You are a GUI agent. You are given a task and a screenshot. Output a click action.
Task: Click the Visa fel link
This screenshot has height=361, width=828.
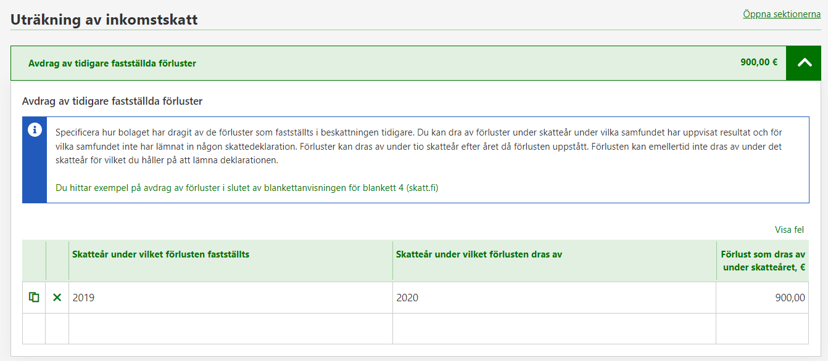[789, 230]
